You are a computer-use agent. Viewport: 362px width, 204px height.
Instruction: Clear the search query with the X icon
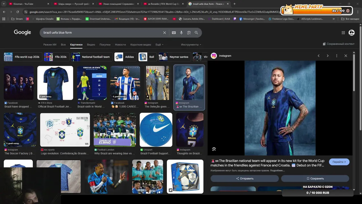tap(165, 33)
